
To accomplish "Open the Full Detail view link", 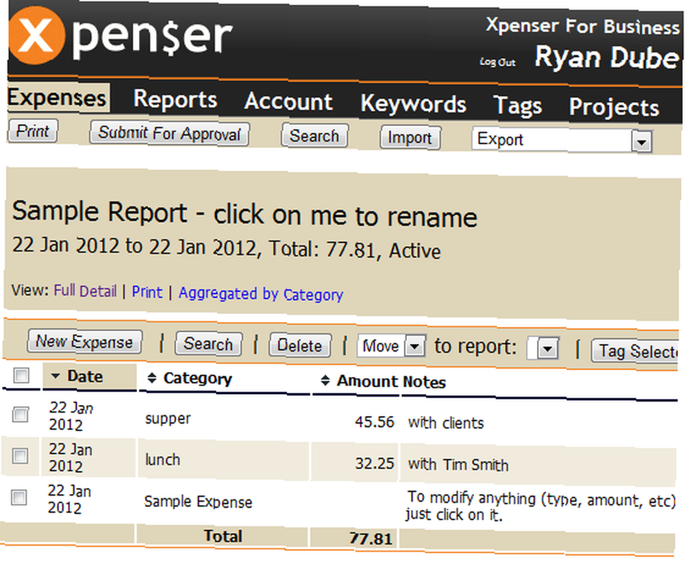I will click(85, 291).
